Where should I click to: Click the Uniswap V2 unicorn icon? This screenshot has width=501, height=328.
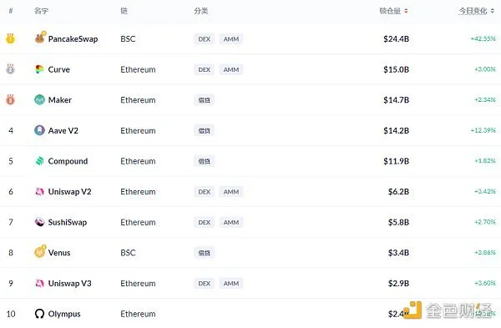[39, 192]
